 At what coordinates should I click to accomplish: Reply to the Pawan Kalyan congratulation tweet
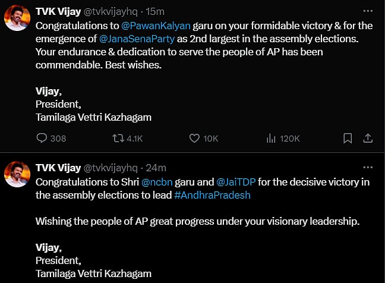tap(42, 139)
